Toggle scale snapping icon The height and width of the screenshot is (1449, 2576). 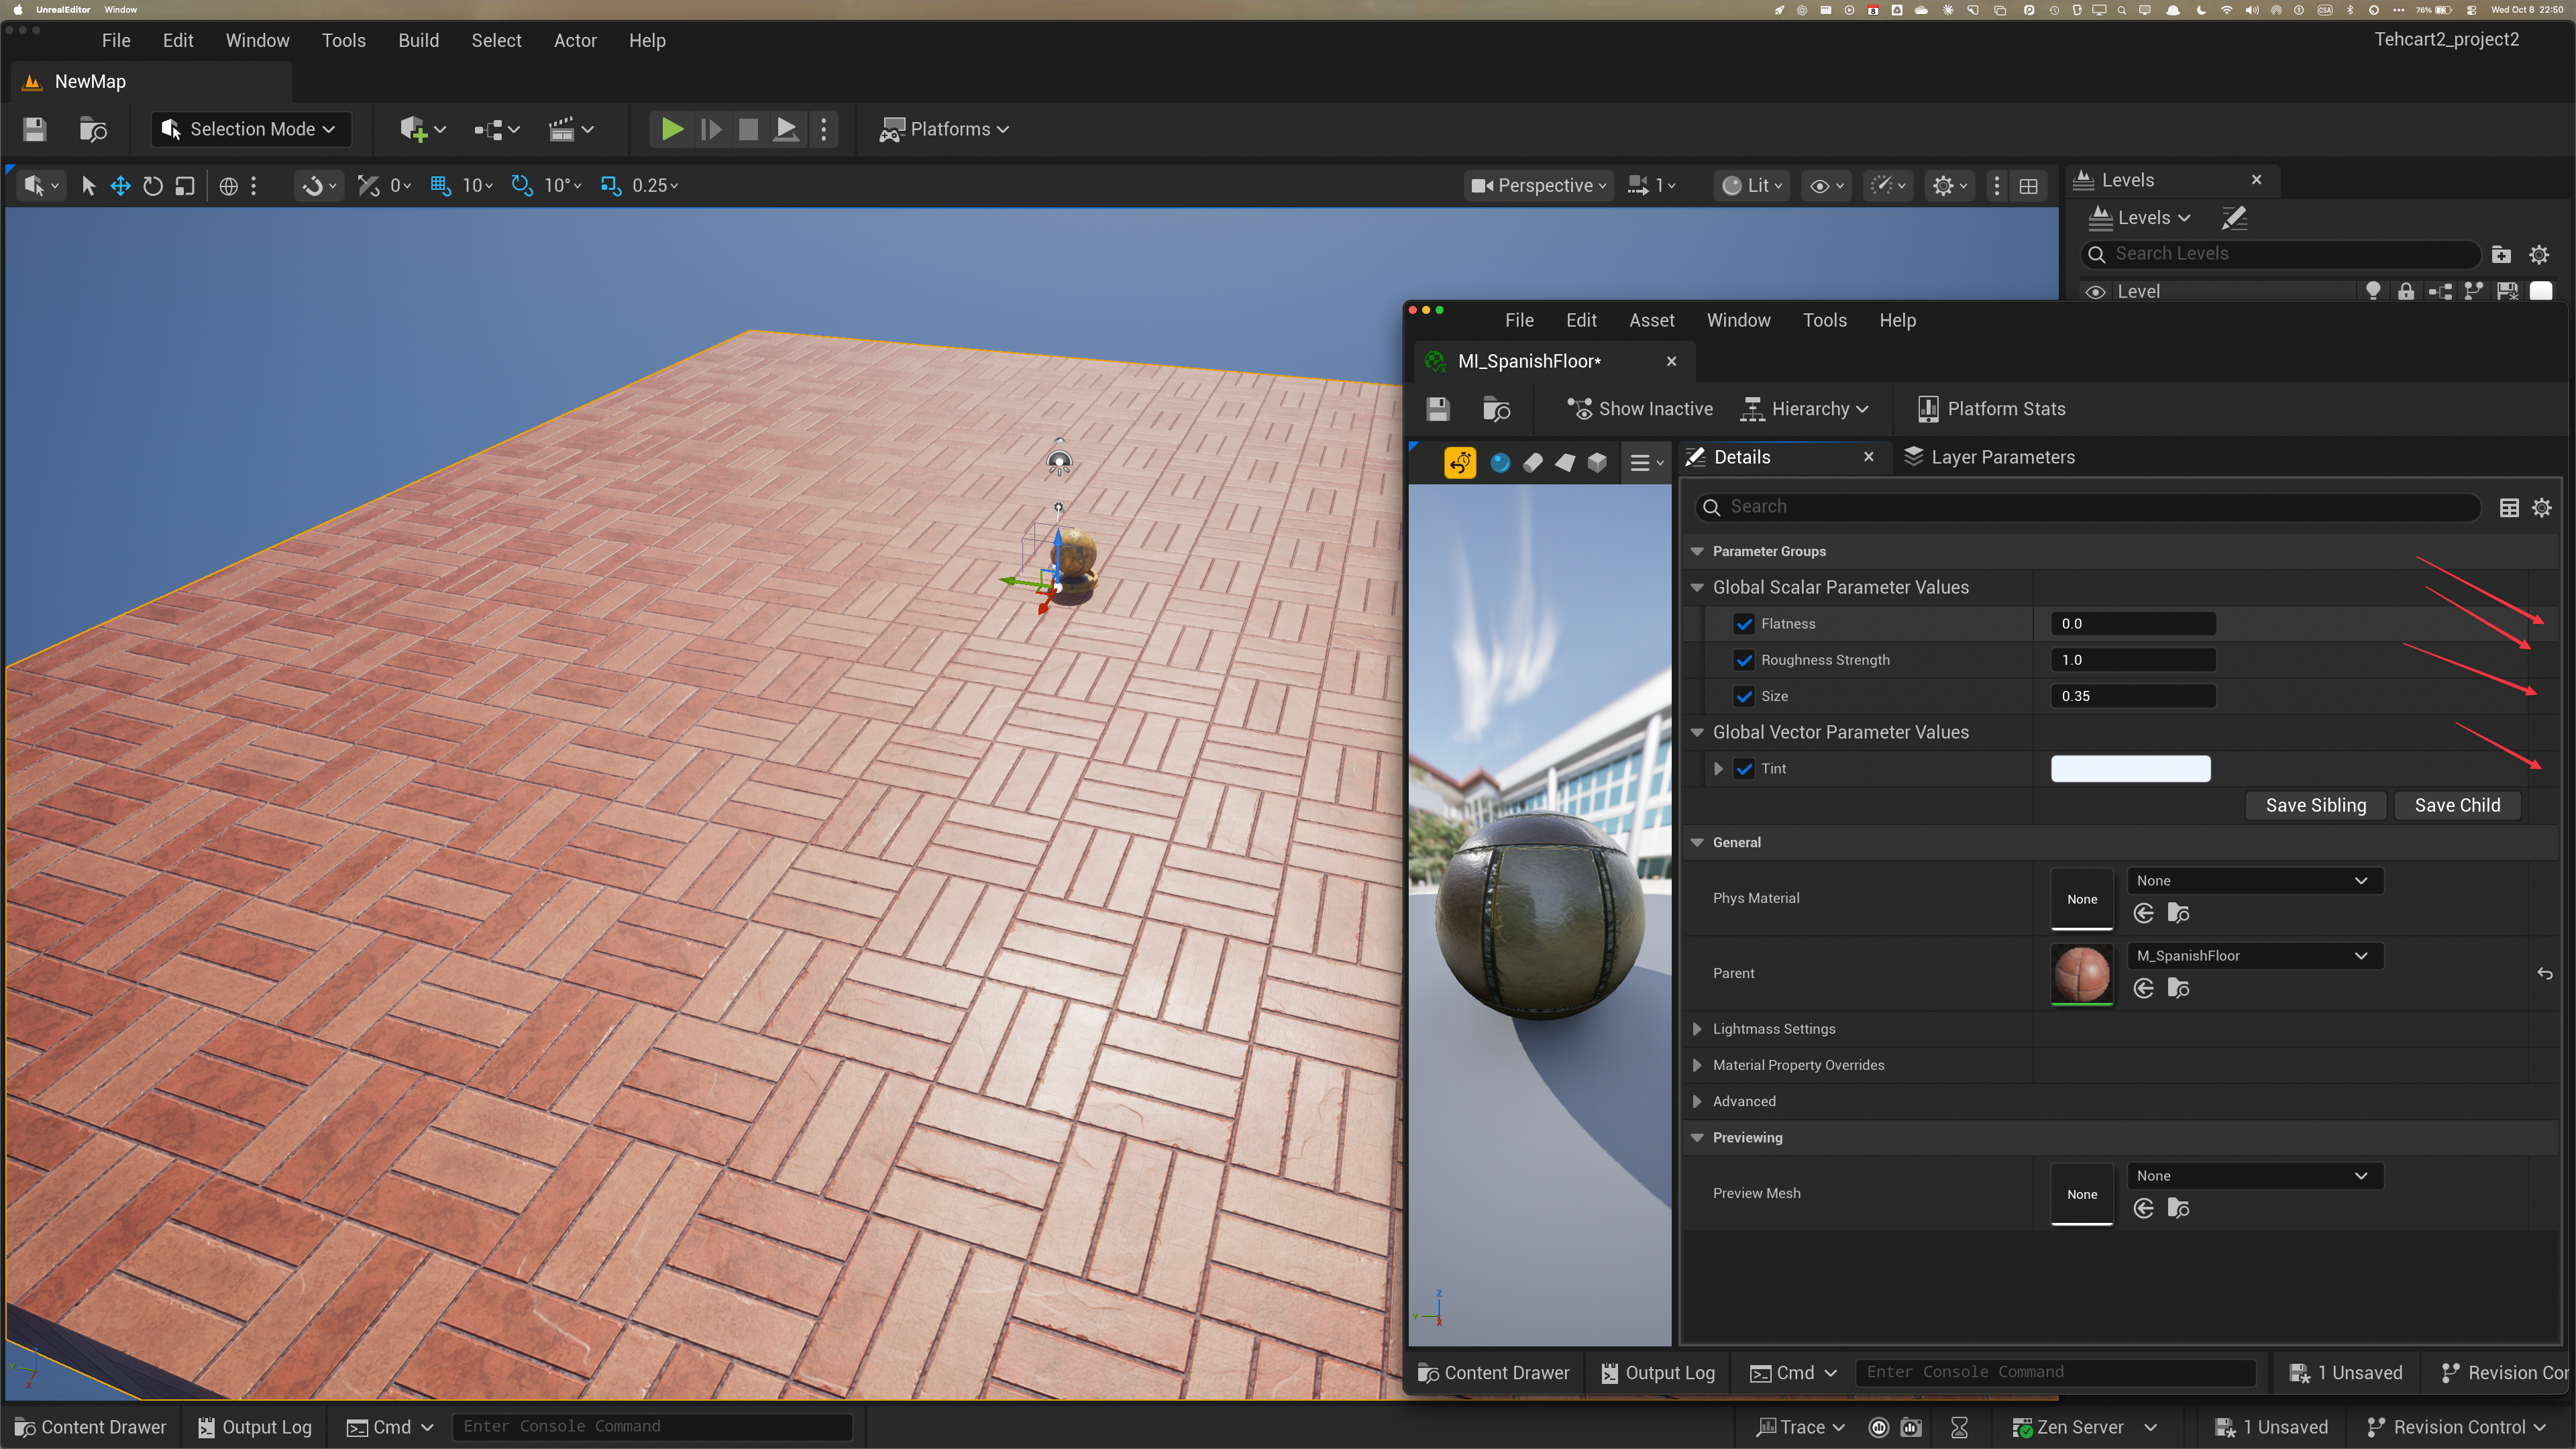[610, 186]
